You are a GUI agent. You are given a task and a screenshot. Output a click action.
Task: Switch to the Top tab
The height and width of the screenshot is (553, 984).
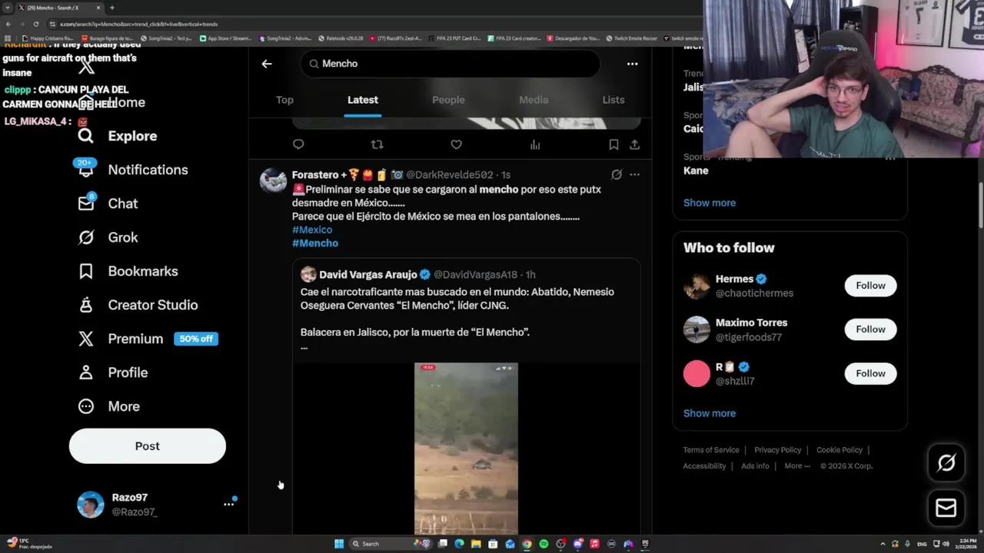pyautogui.click(x=284, y=100)
